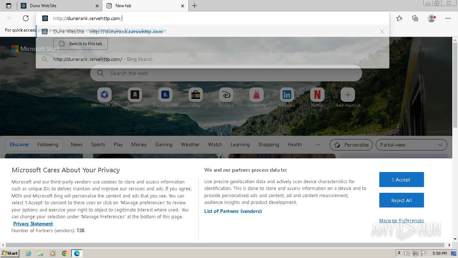This screenshot has height=258, width=458.
Task: Open List of Partners (vendors) link
Action: 233,211
